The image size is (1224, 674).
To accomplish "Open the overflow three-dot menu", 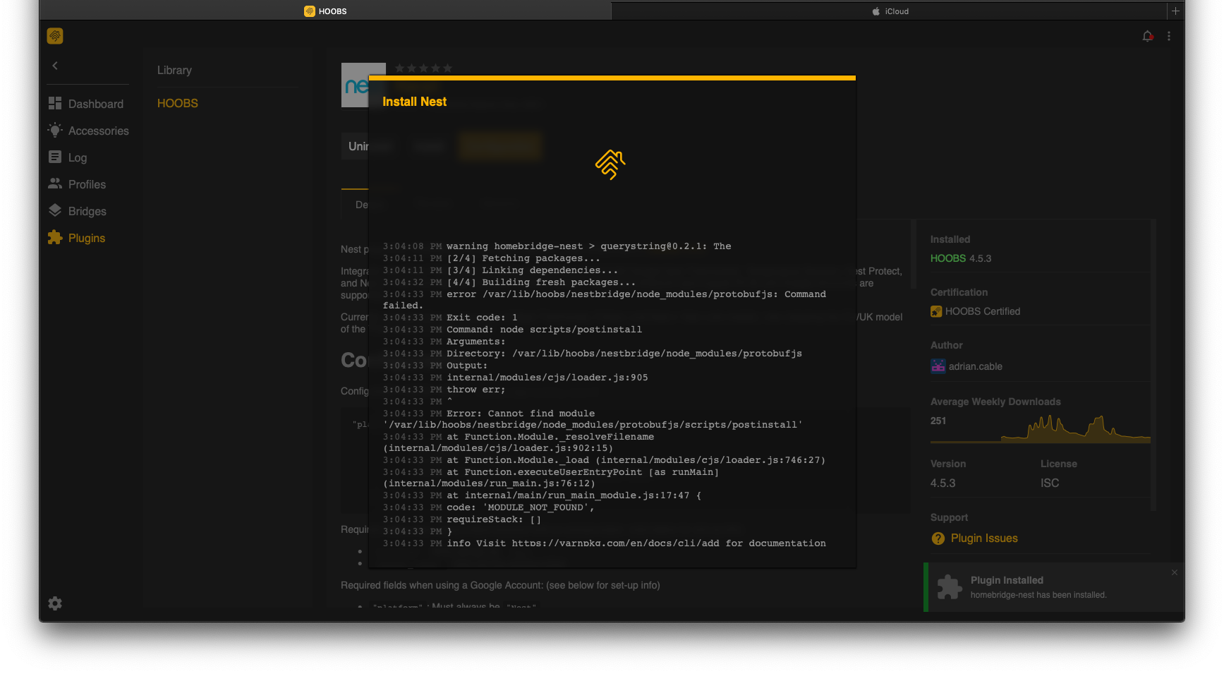I will tap(1169, 35).
